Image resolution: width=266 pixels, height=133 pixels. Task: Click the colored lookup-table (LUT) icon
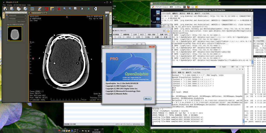88,9
